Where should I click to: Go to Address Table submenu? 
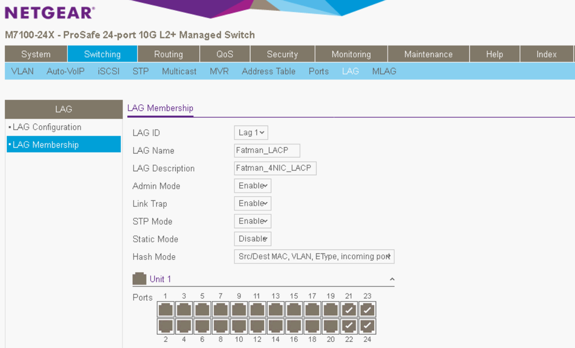[268, 71]
